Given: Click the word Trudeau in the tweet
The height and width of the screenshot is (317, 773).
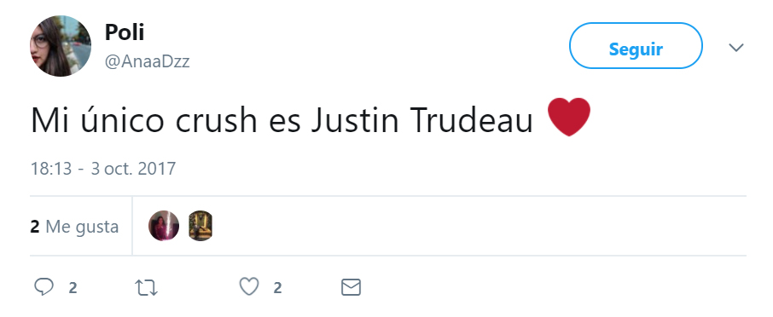Looking at the screenshot, I should pos(471,119).
